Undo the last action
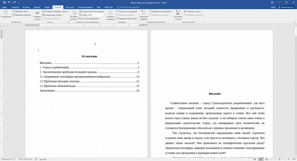The height and width of the screenshot is (161, 297). (x=9, y=3)
